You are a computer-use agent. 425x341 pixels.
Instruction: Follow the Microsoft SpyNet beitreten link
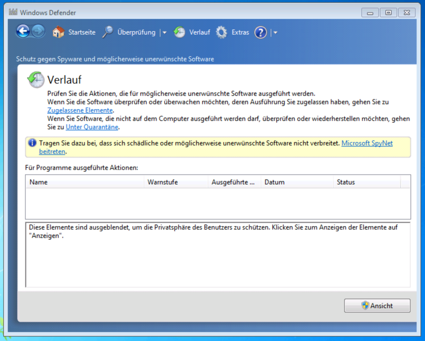coord(367,143)
